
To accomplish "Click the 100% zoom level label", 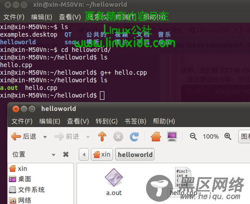I will point(211,136).
